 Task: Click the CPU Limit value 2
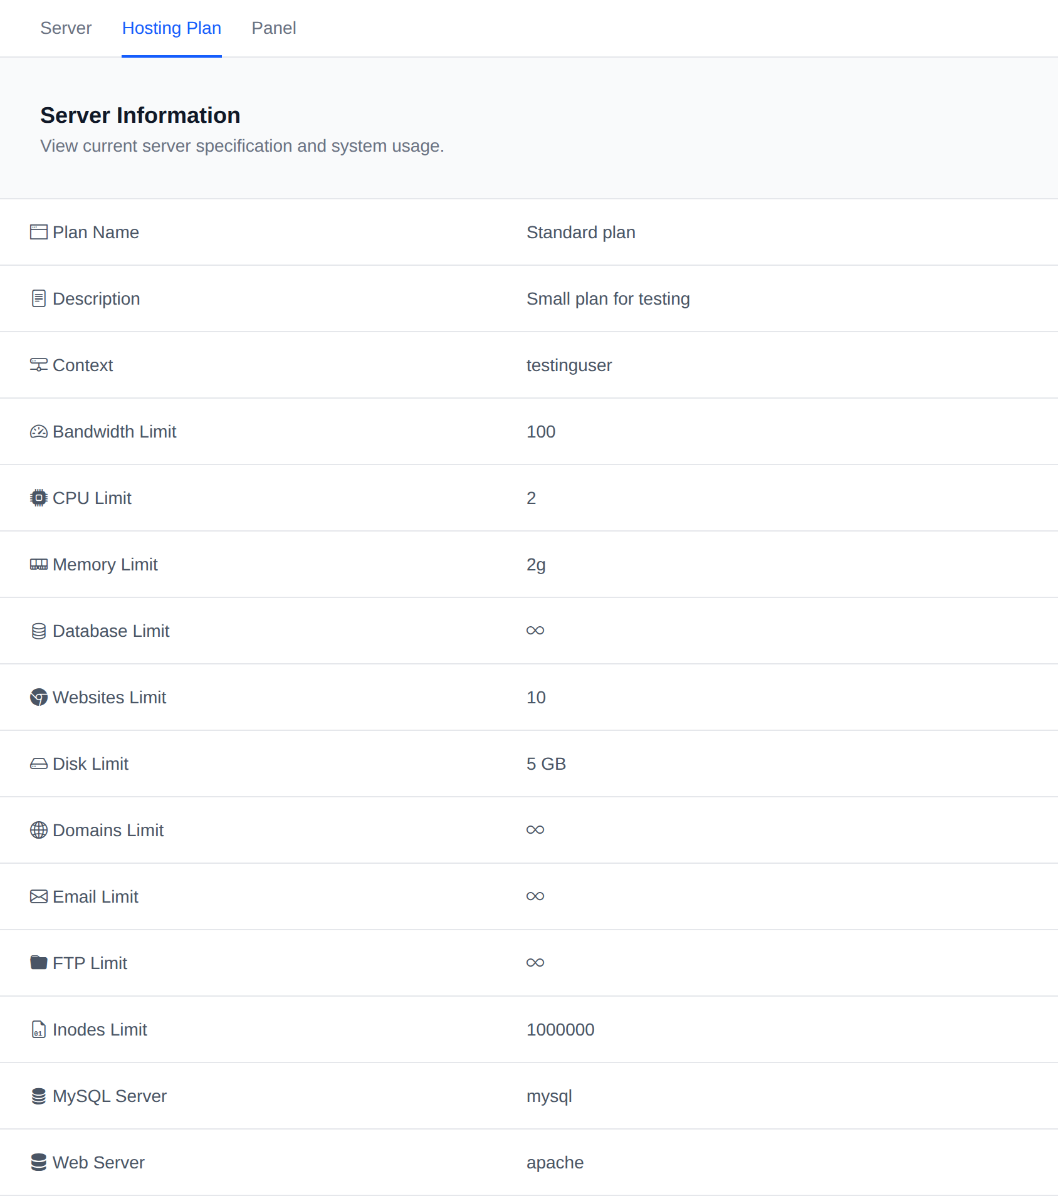pos(532,498)
